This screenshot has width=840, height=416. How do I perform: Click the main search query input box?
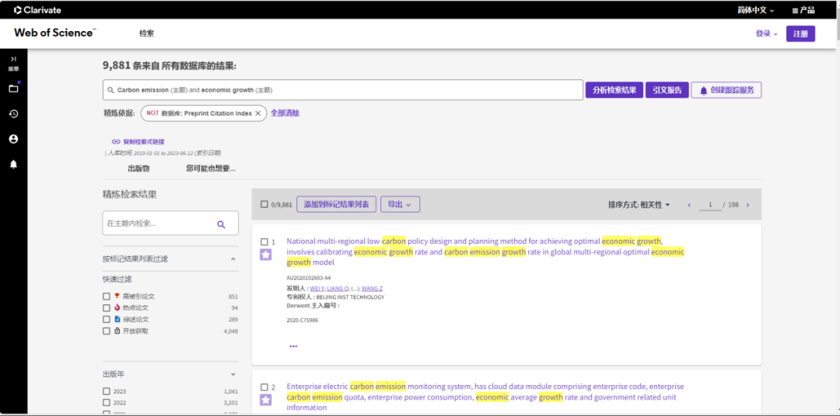(x=343, y=90)
